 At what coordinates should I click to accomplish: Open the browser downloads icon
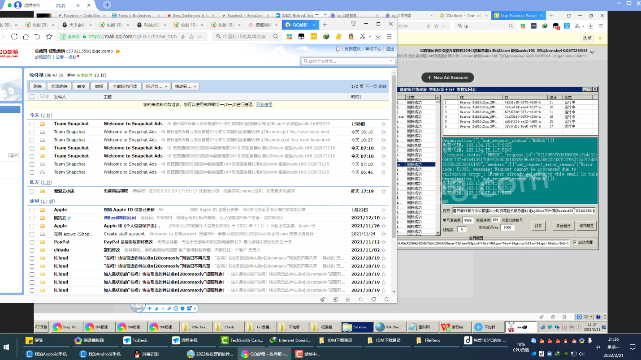click(x=378, y=37)
